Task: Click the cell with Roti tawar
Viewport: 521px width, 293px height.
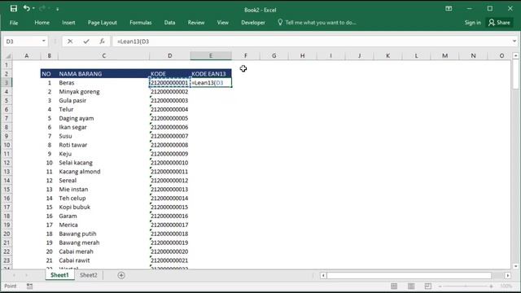Action: [103, 145]
